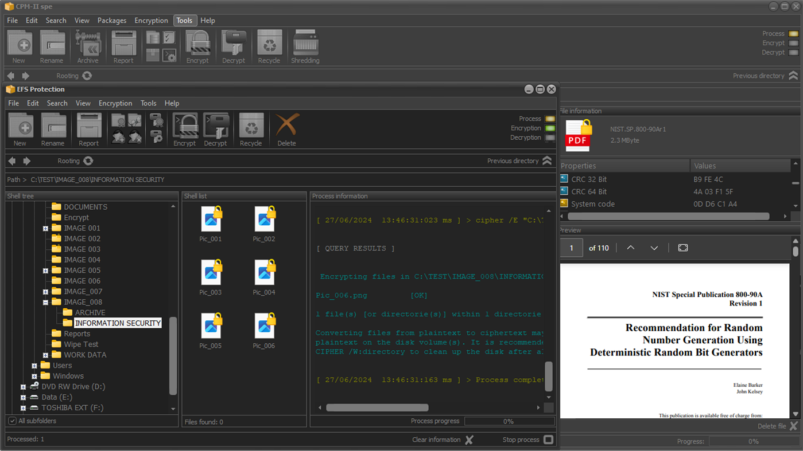This screenshot has height=451, width=803.
Task: Expand the Users folder in tree
Action: [34, 366]
